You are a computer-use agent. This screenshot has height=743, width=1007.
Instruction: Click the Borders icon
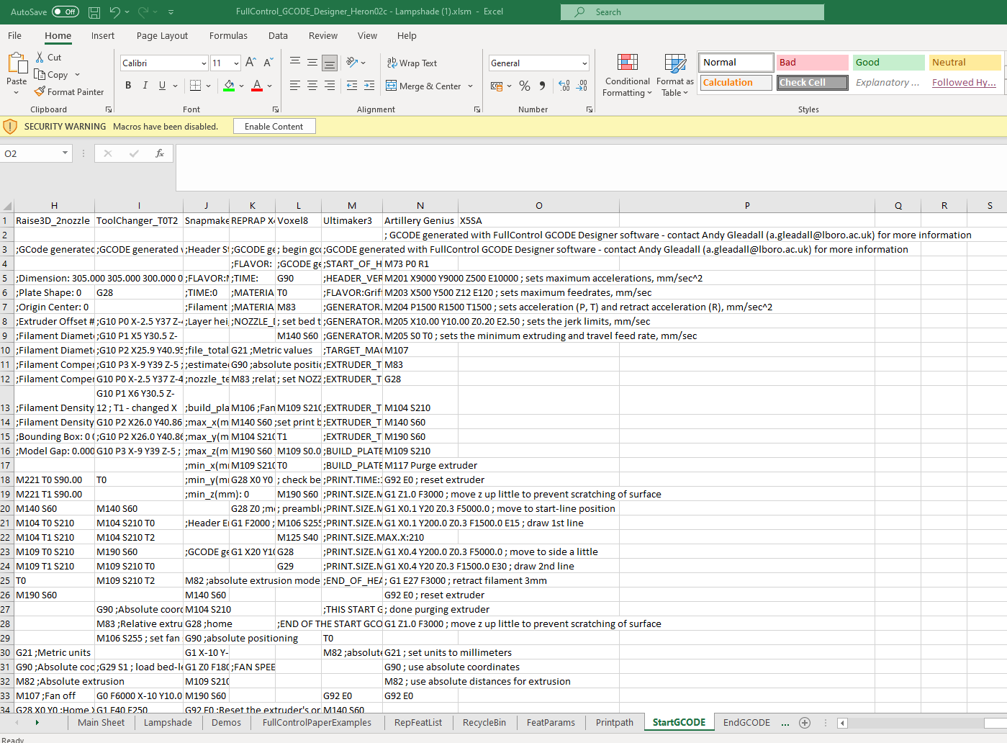click(x=195, y=86)
